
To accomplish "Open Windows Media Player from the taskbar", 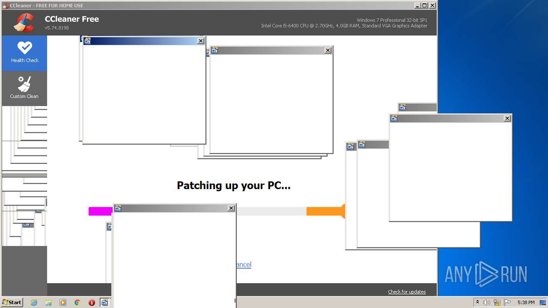I will pos(63,302).
